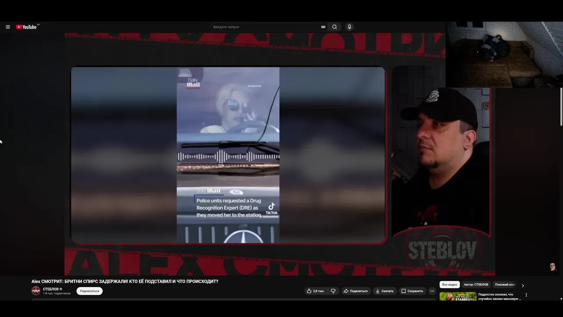Click the 'Подписаться' subscribe button

tap(89, 291)
